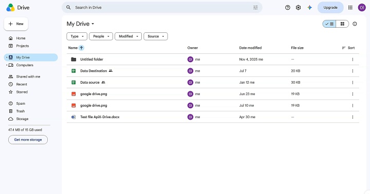Open the Settings gear icon
Viewport: 370px width, 194px height.
tap(298, 8)
